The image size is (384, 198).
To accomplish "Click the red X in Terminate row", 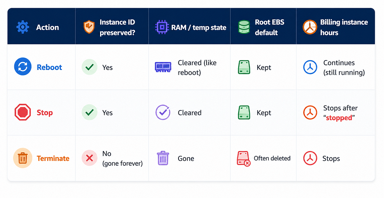I will (89, 158).
